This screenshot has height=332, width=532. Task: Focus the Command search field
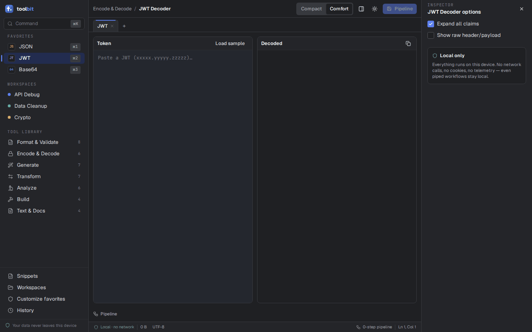point(44,24)
